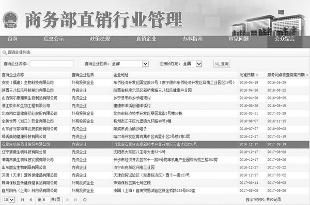
Task: Click the national emblem logo
Action: click(x=10, y=20)
